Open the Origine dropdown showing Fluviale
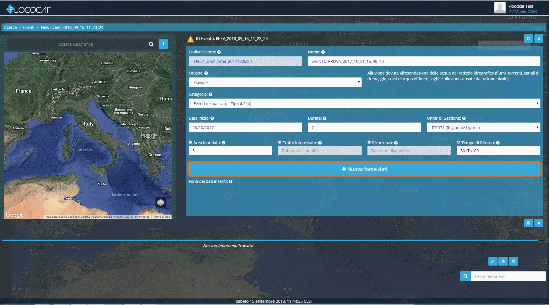Screen dimensions: 549x305 (x=275, y=82)
